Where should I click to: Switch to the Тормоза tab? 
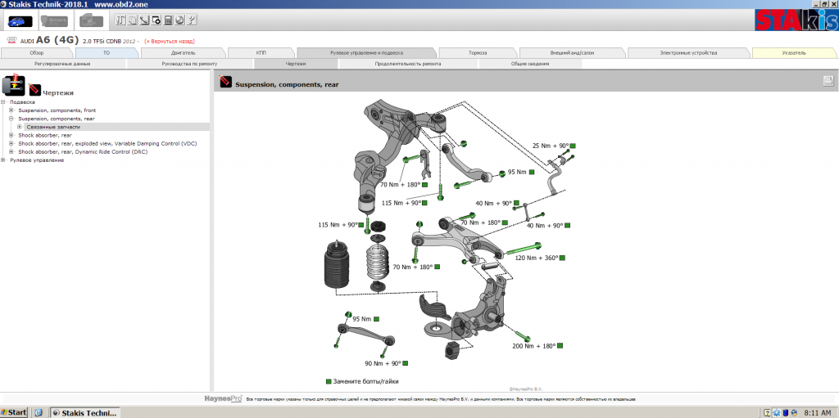pyautogui.click(x=478, y=52)
